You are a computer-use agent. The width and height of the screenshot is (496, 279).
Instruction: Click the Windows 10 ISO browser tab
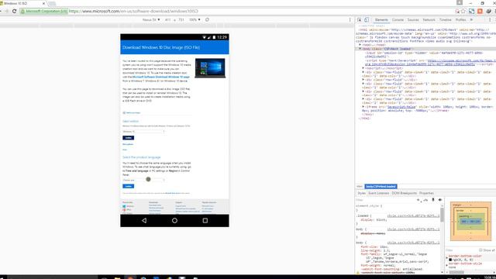22,3
